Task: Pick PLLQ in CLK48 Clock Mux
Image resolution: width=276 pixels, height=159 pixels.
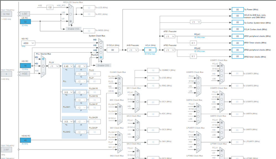Action: [119, 83]
